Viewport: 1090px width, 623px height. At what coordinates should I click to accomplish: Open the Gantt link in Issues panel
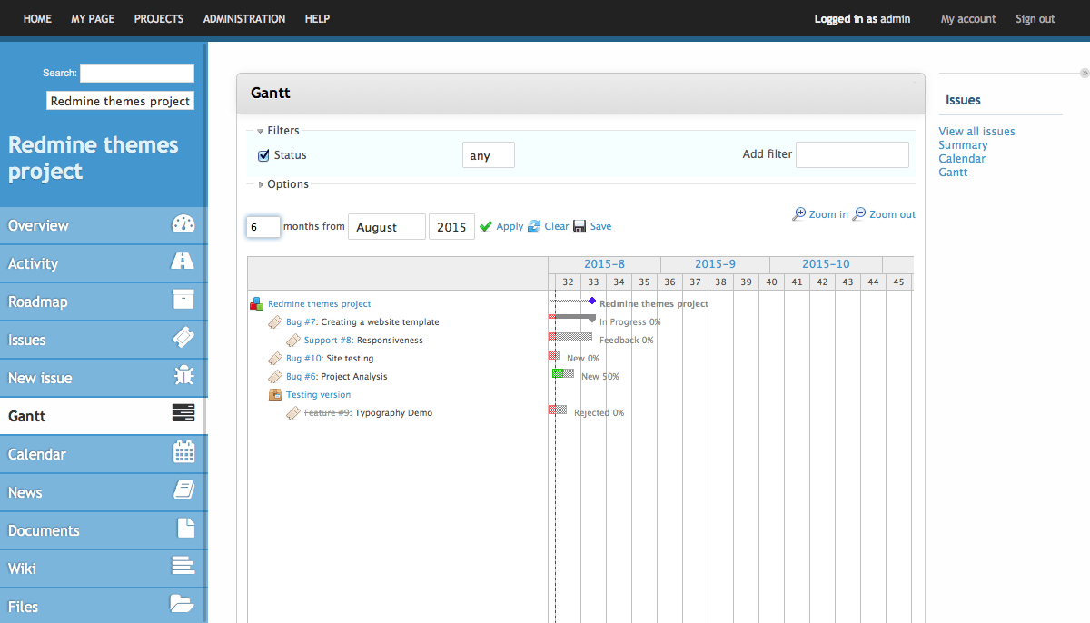coord(953,172)
